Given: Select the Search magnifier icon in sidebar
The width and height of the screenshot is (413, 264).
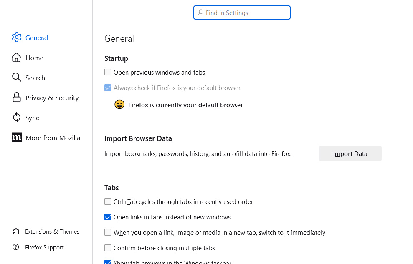Looking at the screenshot, I should point(16,78).
